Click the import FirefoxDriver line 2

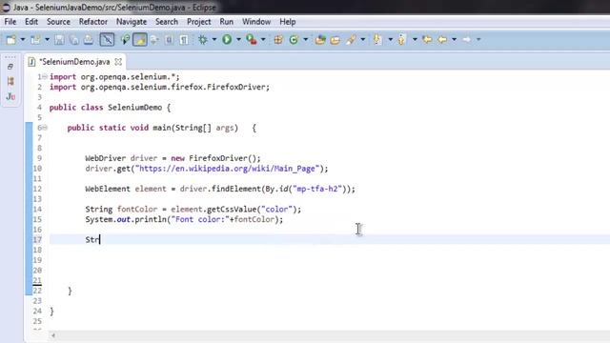click(x=159, y=87)
